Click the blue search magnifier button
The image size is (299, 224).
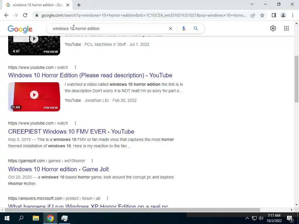point(196,29)
